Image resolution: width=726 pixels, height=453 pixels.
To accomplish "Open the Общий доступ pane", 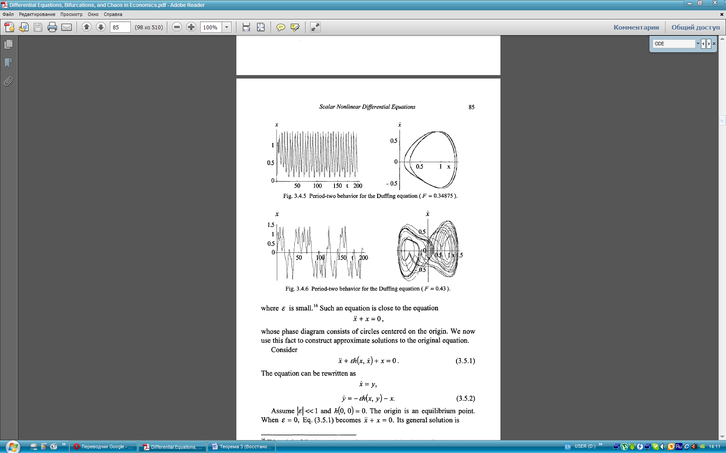I will click(696, 27).
